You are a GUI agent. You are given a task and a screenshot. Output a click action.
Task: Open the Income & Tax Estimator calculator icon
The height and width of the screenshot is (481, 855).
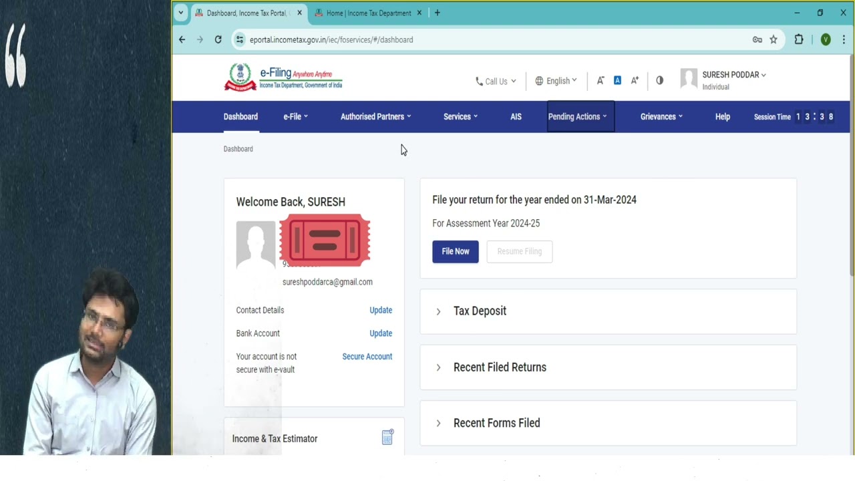pos(387,438)
